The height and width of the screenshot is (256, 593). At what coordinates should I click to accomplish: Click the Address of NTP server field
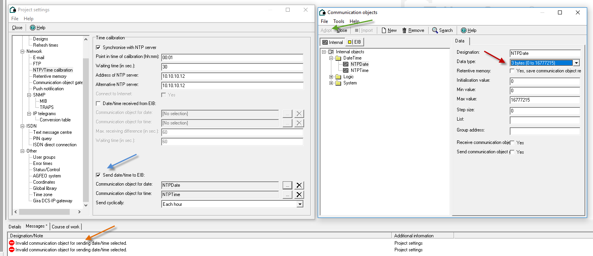[232, 76]
